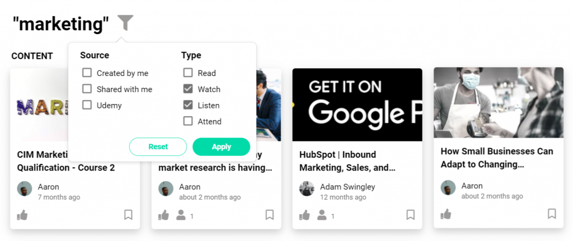
Task: Bookmark the CIM Marketing Qualification card
Action: coord(128,215)
